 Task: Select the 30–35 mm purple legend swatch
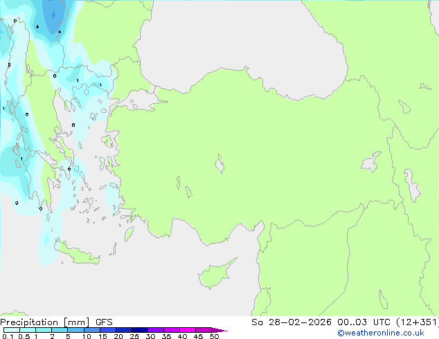(156, 330)
